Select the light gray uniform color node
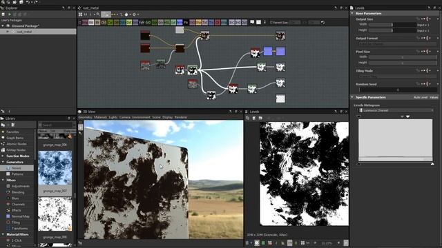This screenshot has height=248, width=442. (180, 30)
